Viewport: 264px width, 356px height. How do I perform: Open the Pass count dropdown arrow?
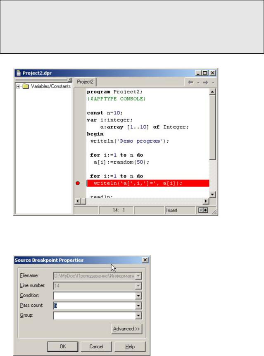point(138,306)
